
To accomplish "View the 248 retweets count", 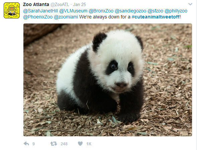I will (x=64, y=144).
